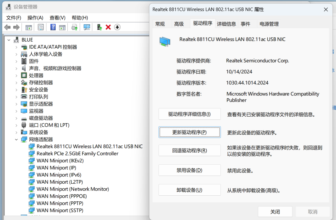Click the Forward arrow in Device Manager toolbar
This screenshot has width=336, height=220.
16,27
